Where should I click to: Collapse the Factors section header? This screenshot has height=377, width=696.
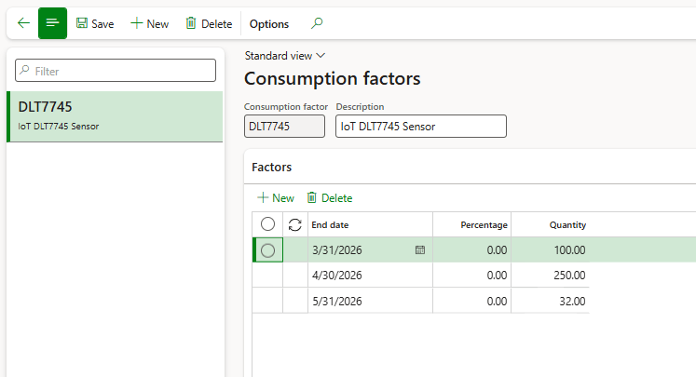click(272, 168)
